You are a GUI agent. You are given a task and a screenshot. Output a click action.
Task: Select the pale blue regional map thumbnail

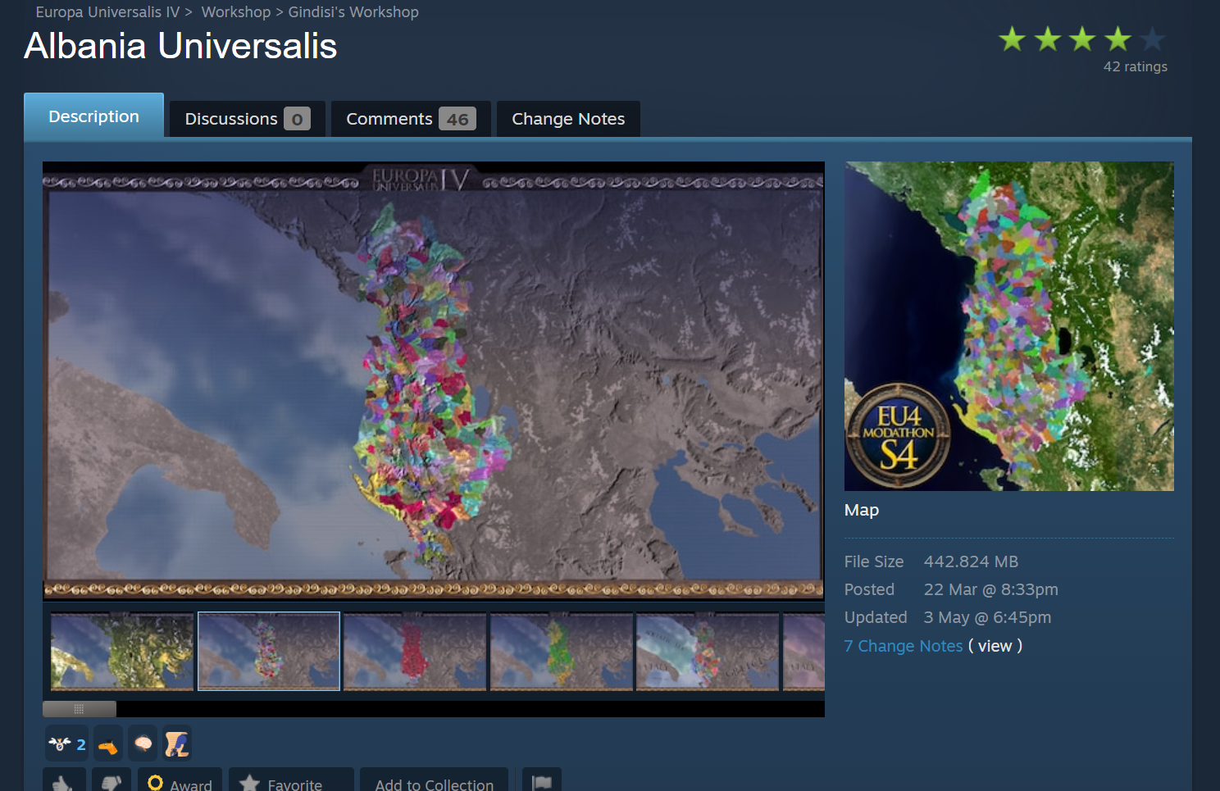pos(708,651)
